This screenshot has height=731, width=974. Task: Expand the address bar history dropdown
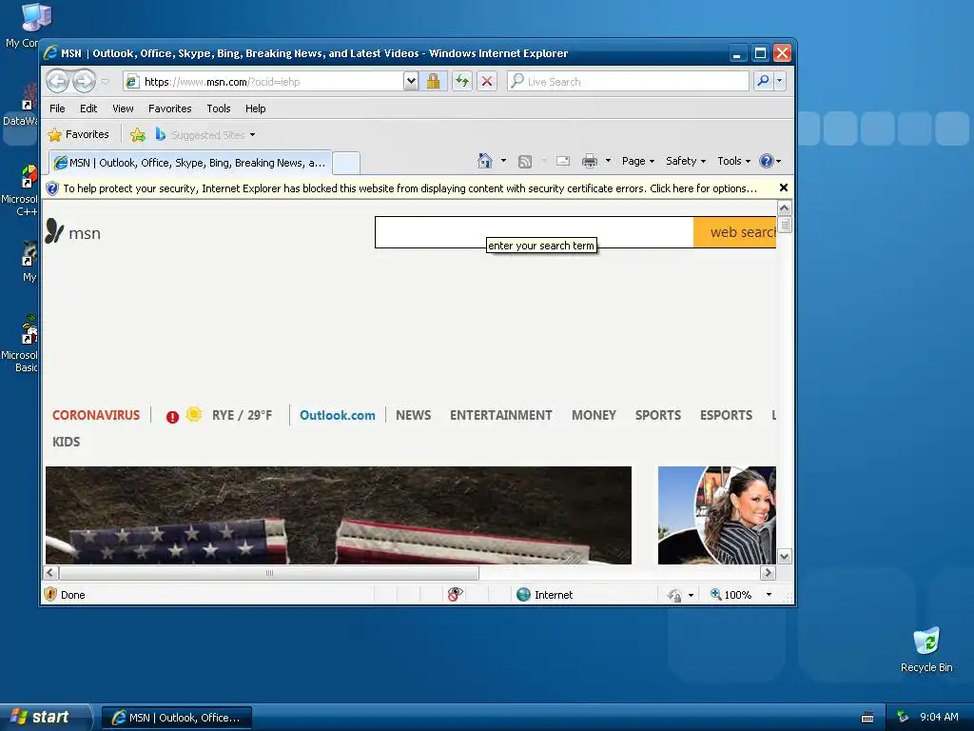click(411, 81)
